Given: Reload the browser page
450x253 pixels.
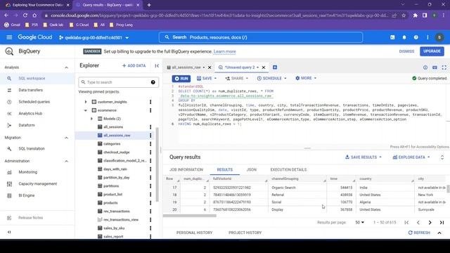Looking at the screenshot, I should click(x=25, y=15).
